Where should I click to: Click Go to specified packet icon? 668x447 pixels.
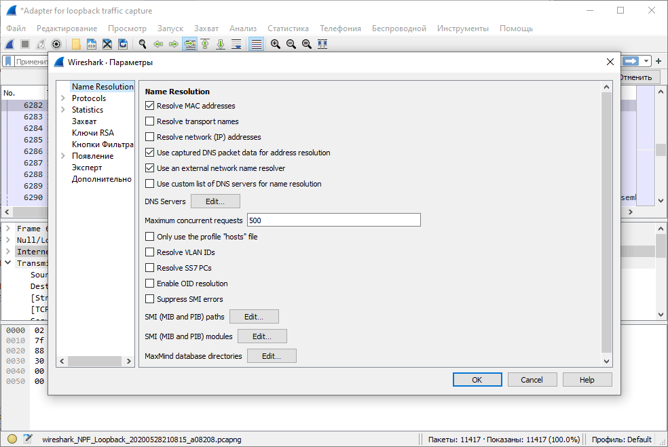point(189,44)
